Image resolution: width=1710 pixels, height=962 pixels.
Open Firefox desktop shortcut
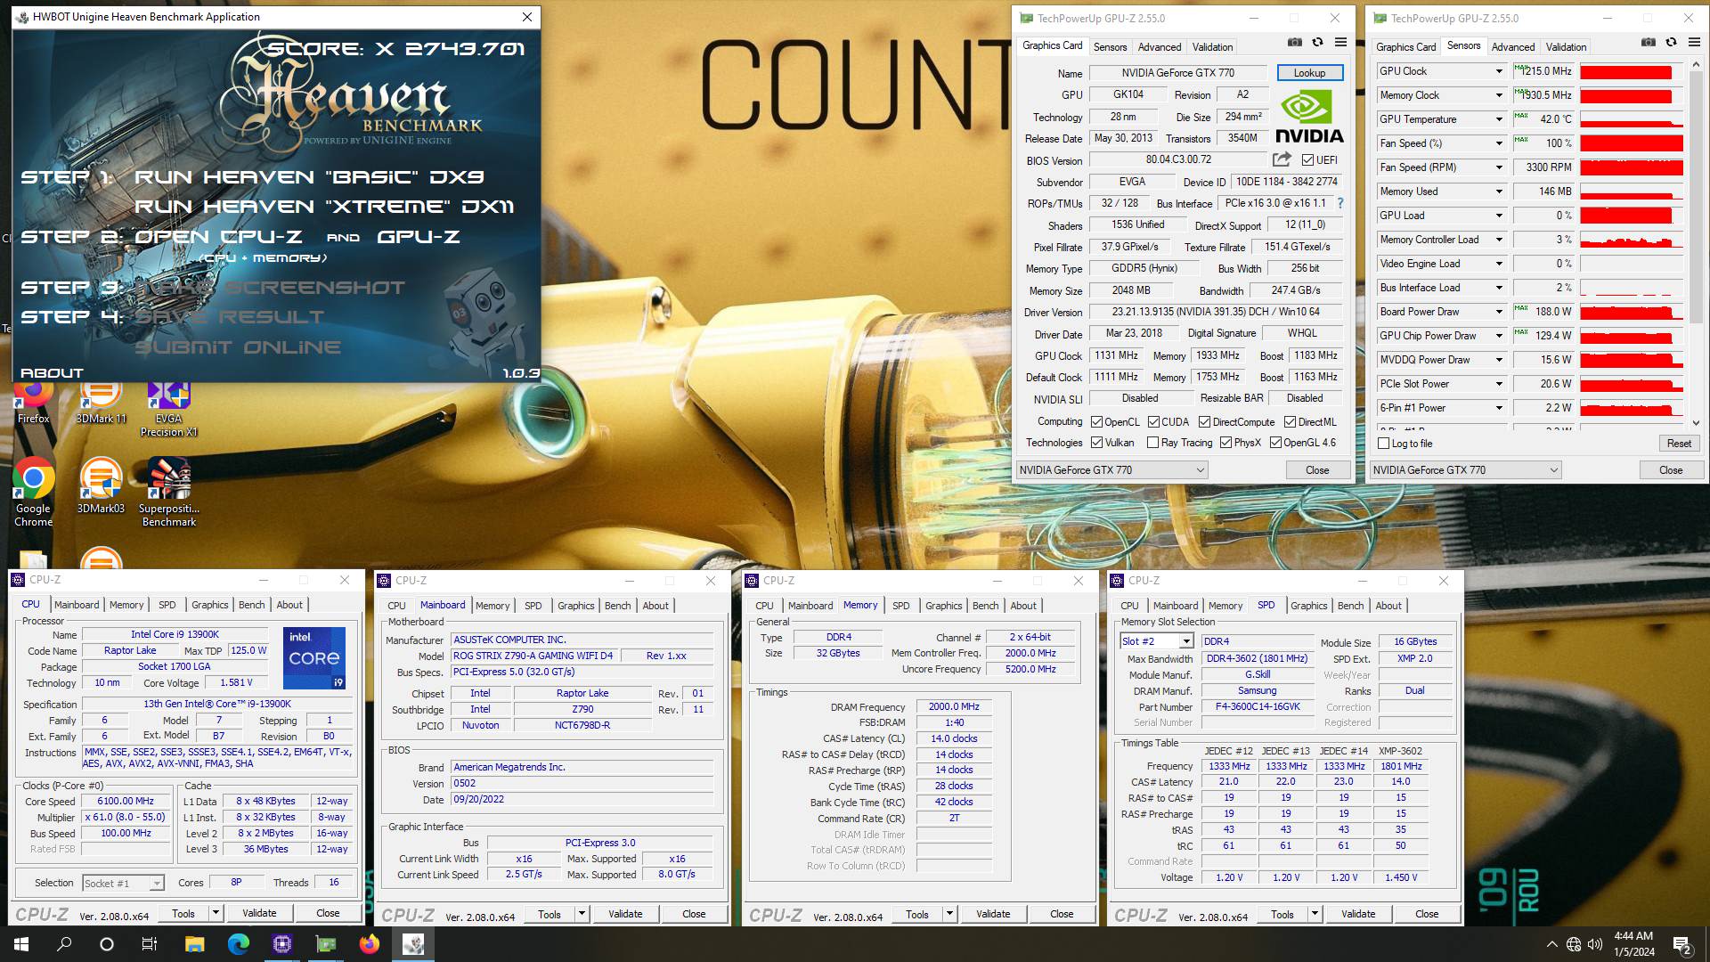[x=33, y=401]
